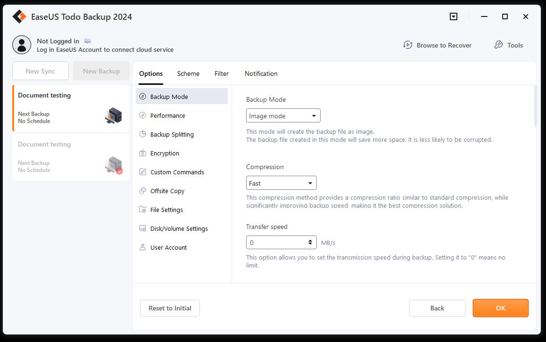The height and width of the screenshot is (342, 546).
Task: Confirm settings with the OK button
Action: (500, 308)
